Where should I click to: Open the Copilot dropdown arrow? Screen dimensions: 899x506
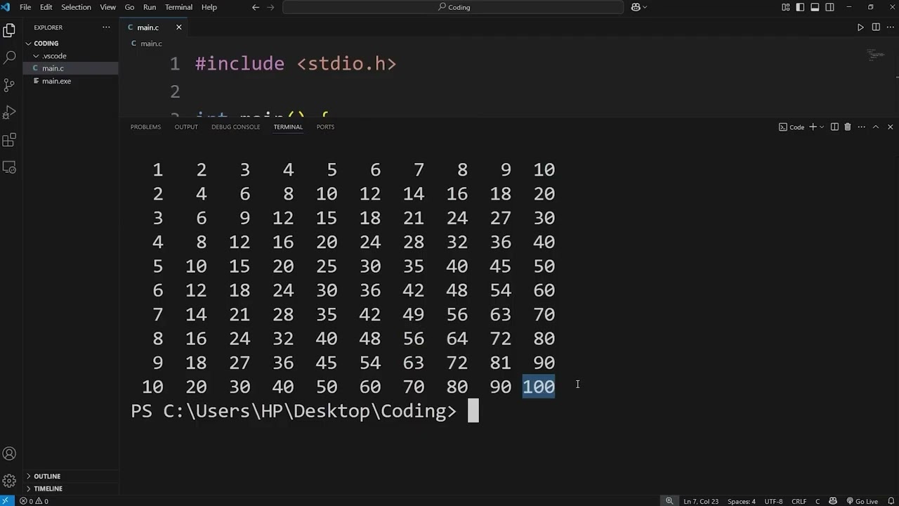click(645, 7)
